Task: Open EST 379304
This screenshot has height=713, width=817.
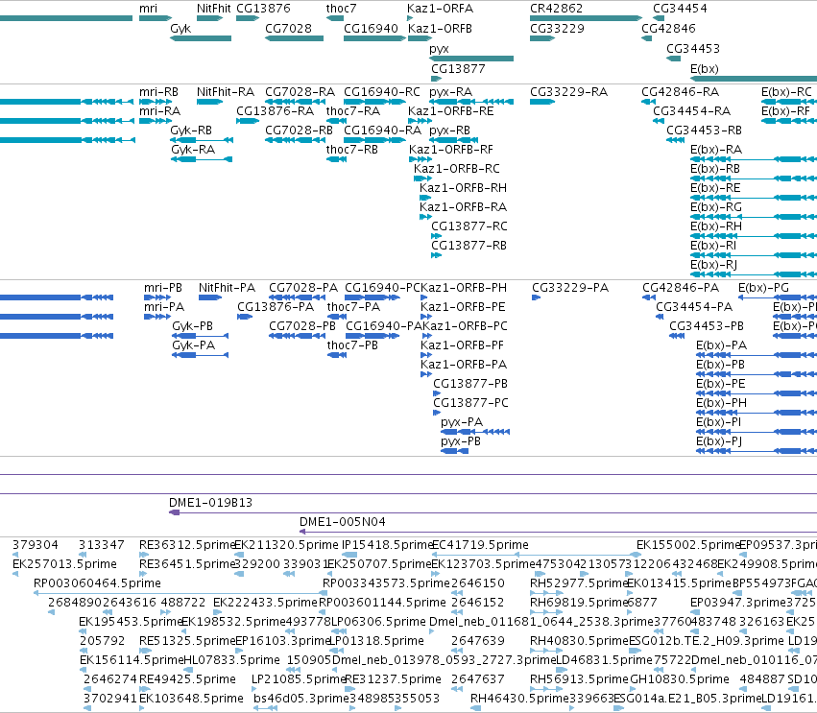Action: click(36, 545)
